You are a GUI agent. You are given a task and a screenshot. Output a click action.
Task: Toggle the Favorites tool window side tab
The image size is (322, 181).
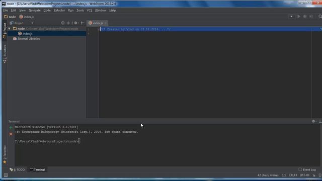[5, 152]
